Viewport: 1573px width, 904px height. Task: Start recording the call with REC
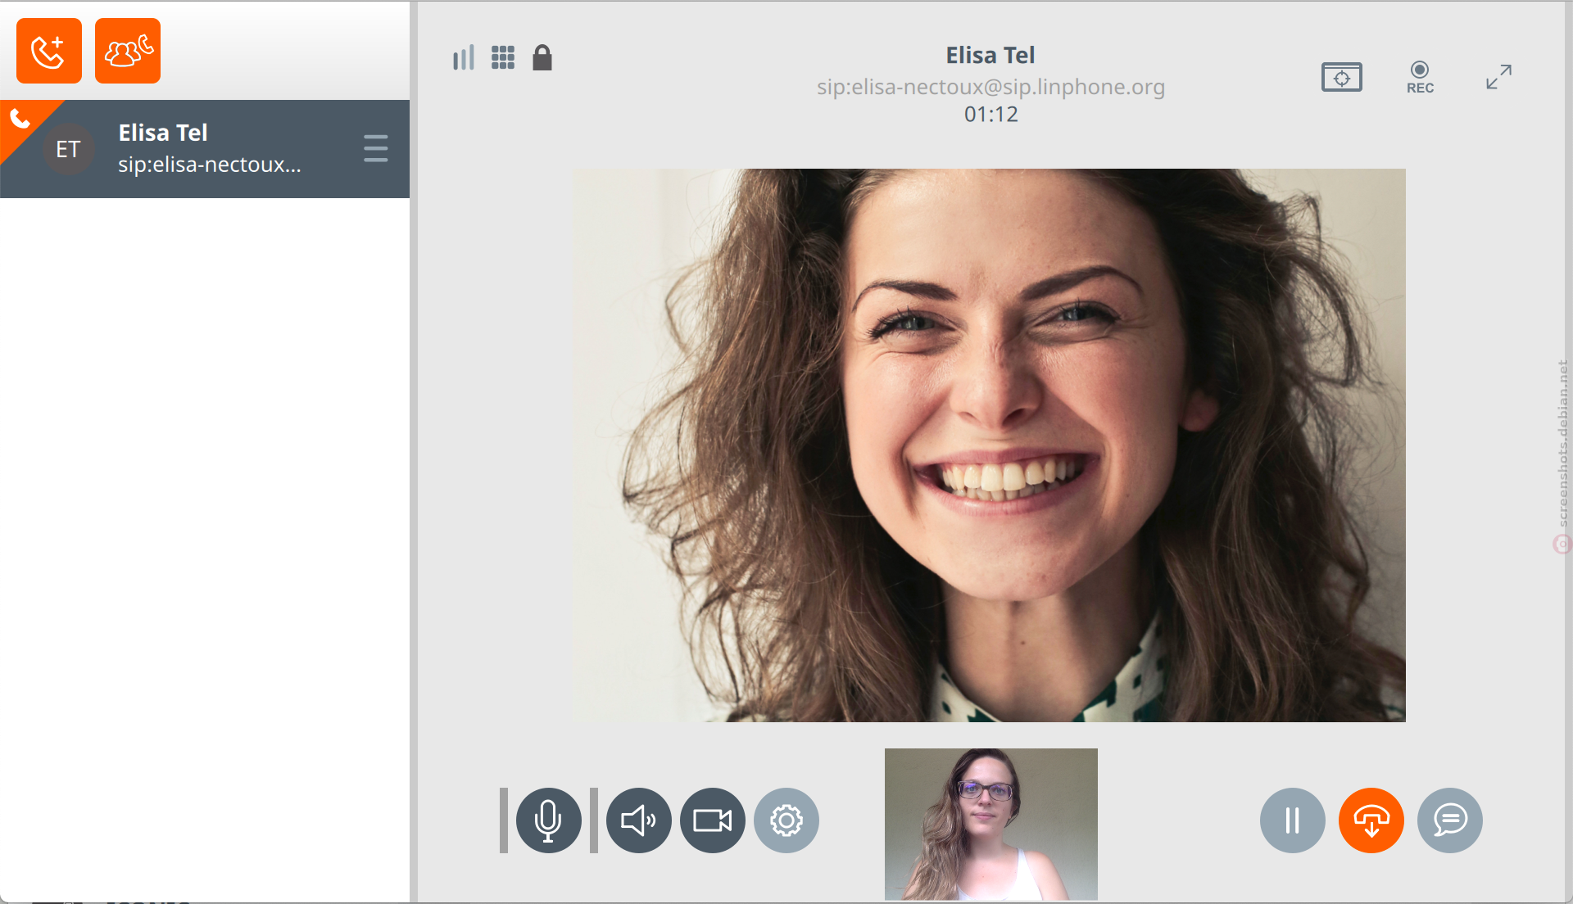coord(1420,77)
